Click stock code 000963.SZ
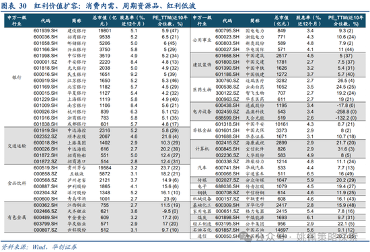Viewport: 370px width, 252px height. (x=227, y=99)
